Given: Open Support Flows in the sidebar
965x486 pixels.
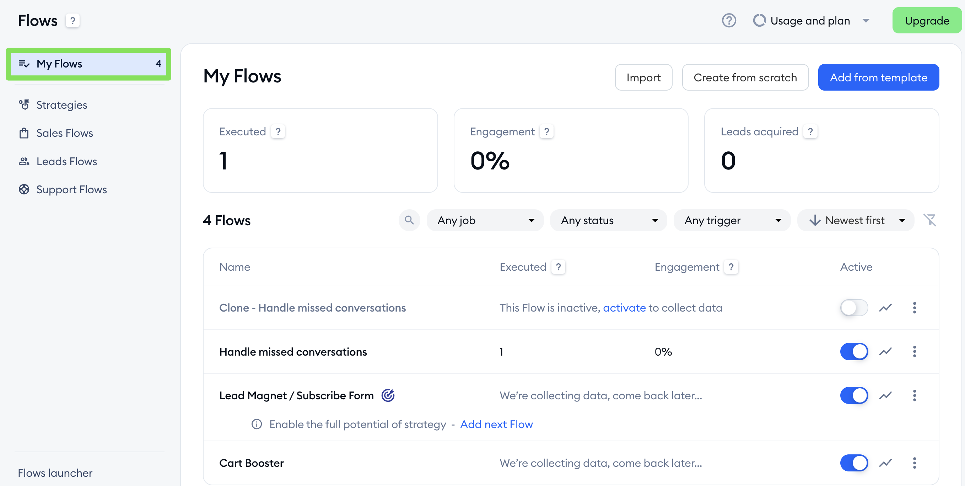Looking at the screenshot, I should point(71,189).
